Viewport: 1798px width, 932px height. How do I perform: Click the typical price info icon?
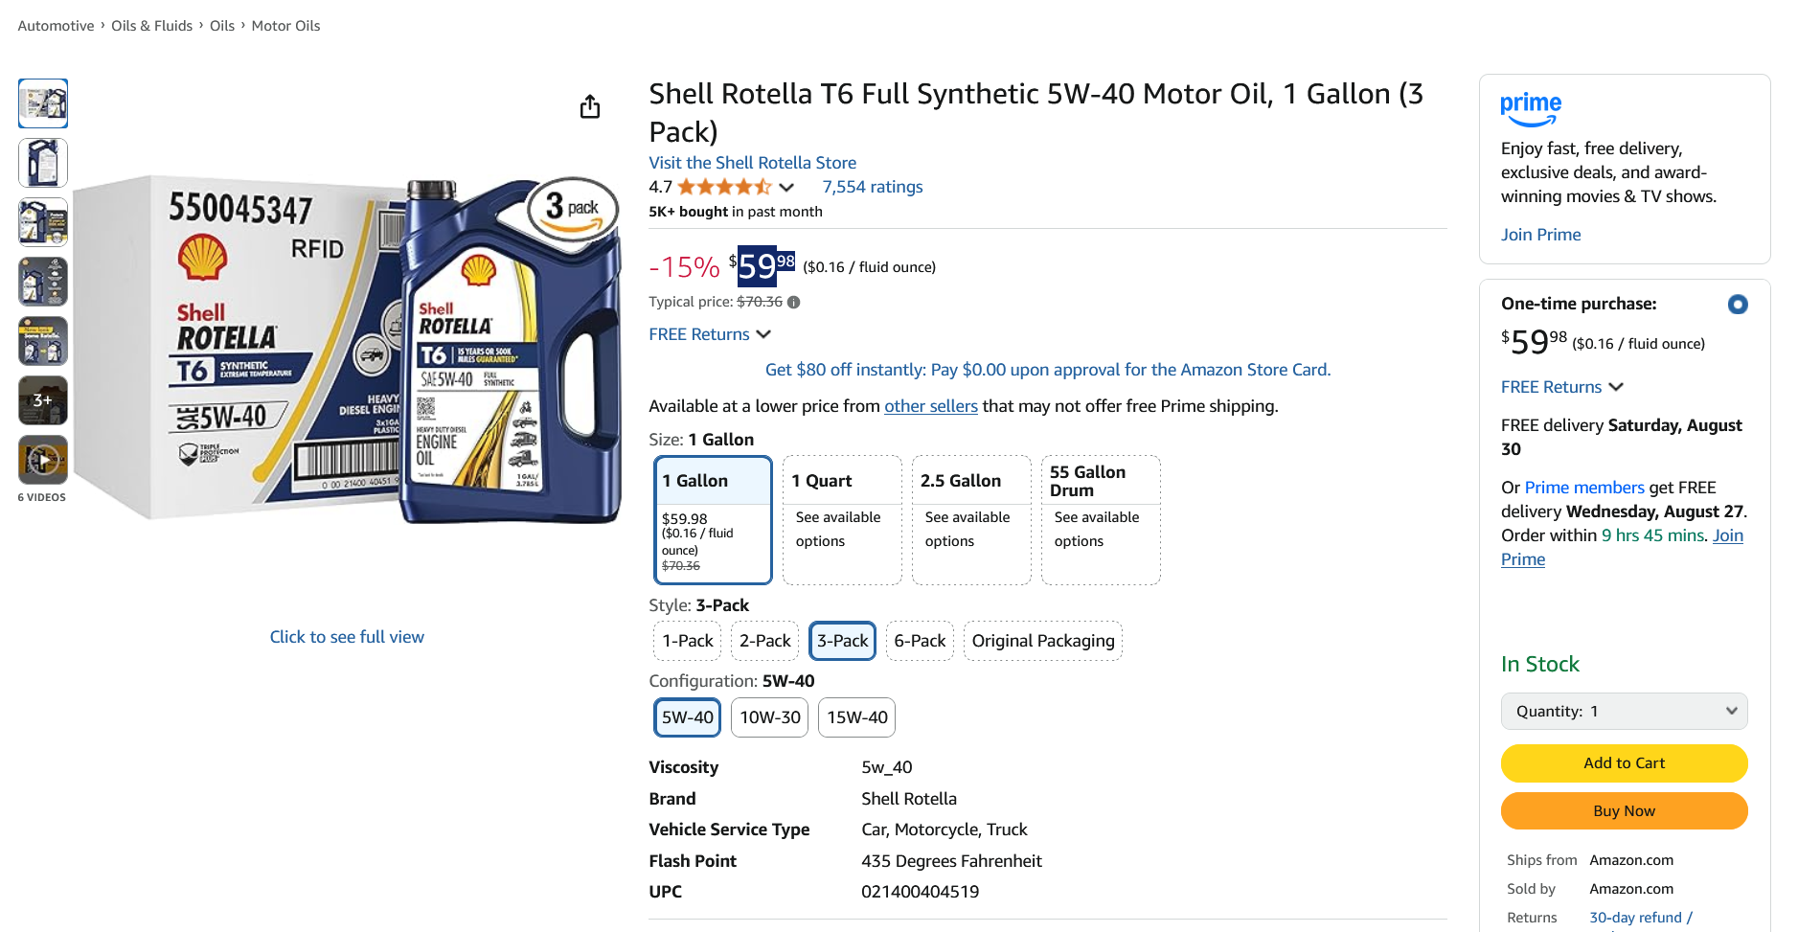794,302
